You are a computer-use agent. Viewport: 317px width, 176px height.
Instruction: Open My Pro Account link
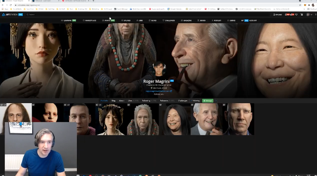tap(249, 20)
